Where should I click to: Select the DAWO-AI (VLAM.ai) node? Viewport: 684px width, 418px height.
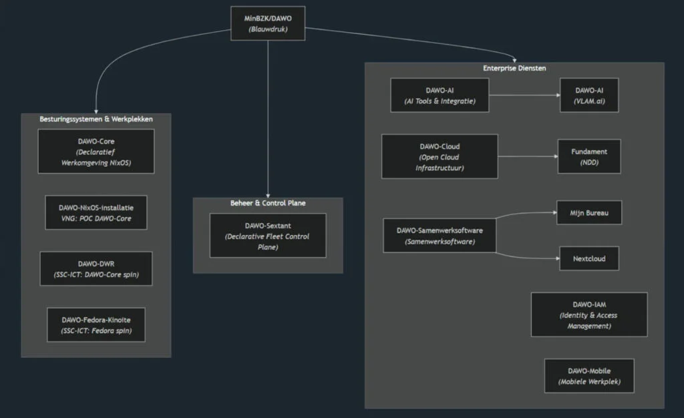[x=589, y=95]
